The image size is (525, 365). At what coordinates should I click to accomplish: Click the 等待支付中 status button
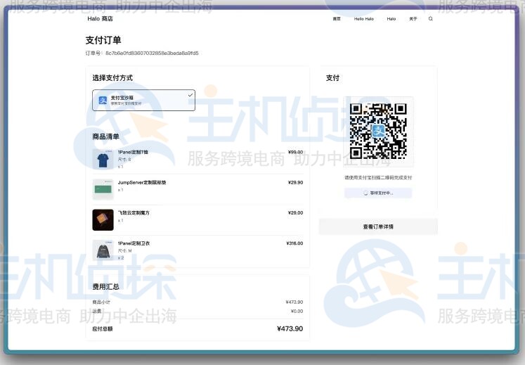pyautogui.click(x=378, y=193)
